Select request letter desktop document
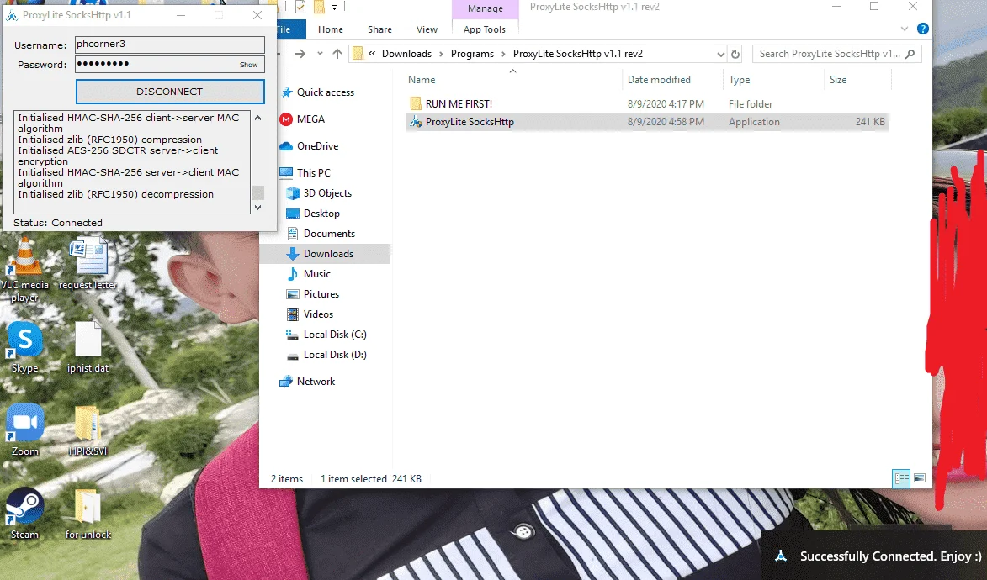The image size is (987, 580). (x=88, y=264)
